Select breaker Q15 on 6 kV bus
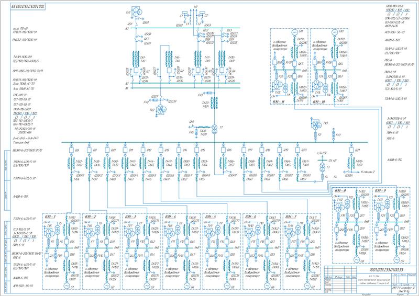Image resolution: width=419 pixels, height=296 pixels. (x=197, y=150)
